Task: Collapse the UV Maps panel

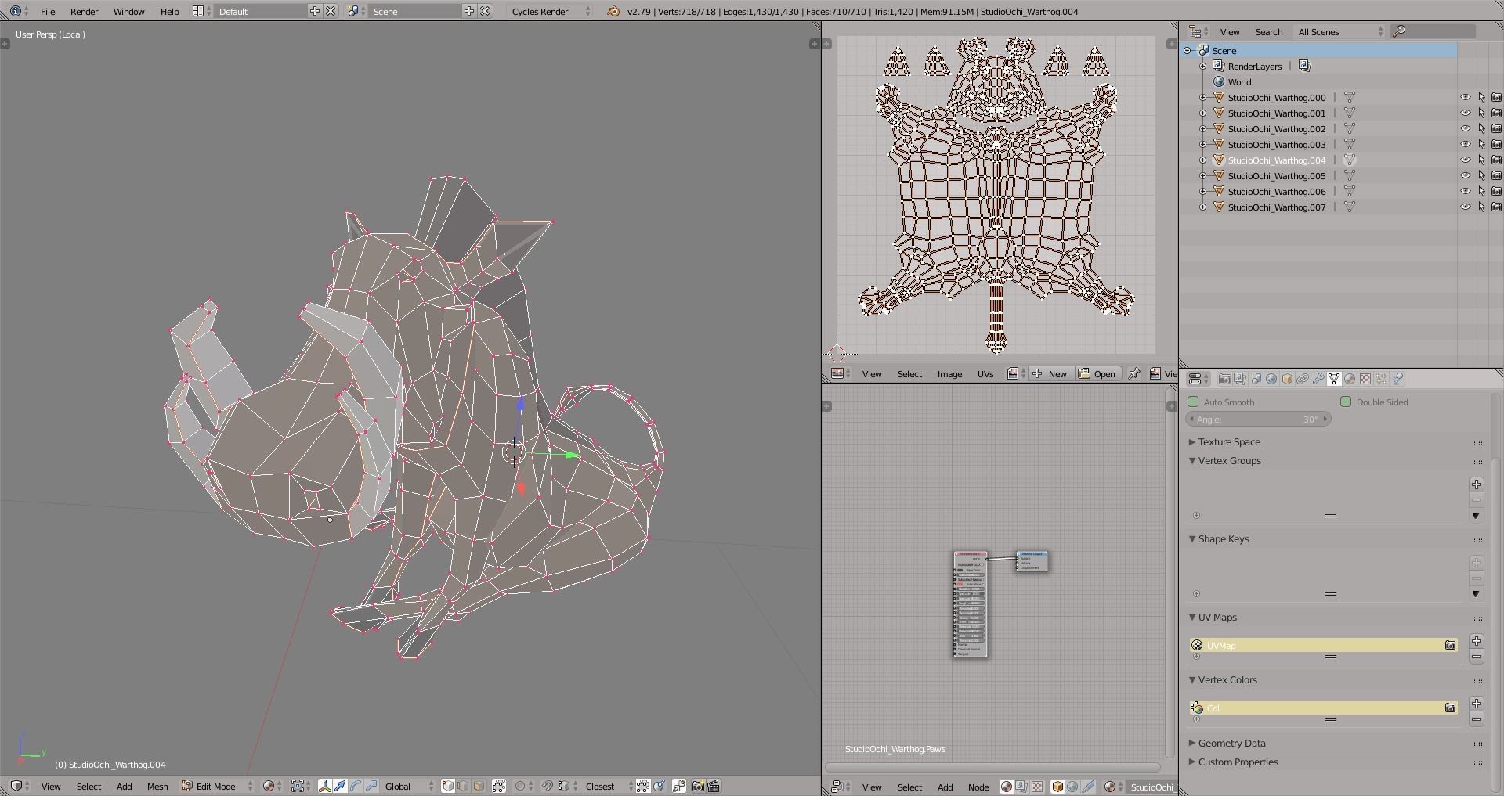Action: 1192,618
